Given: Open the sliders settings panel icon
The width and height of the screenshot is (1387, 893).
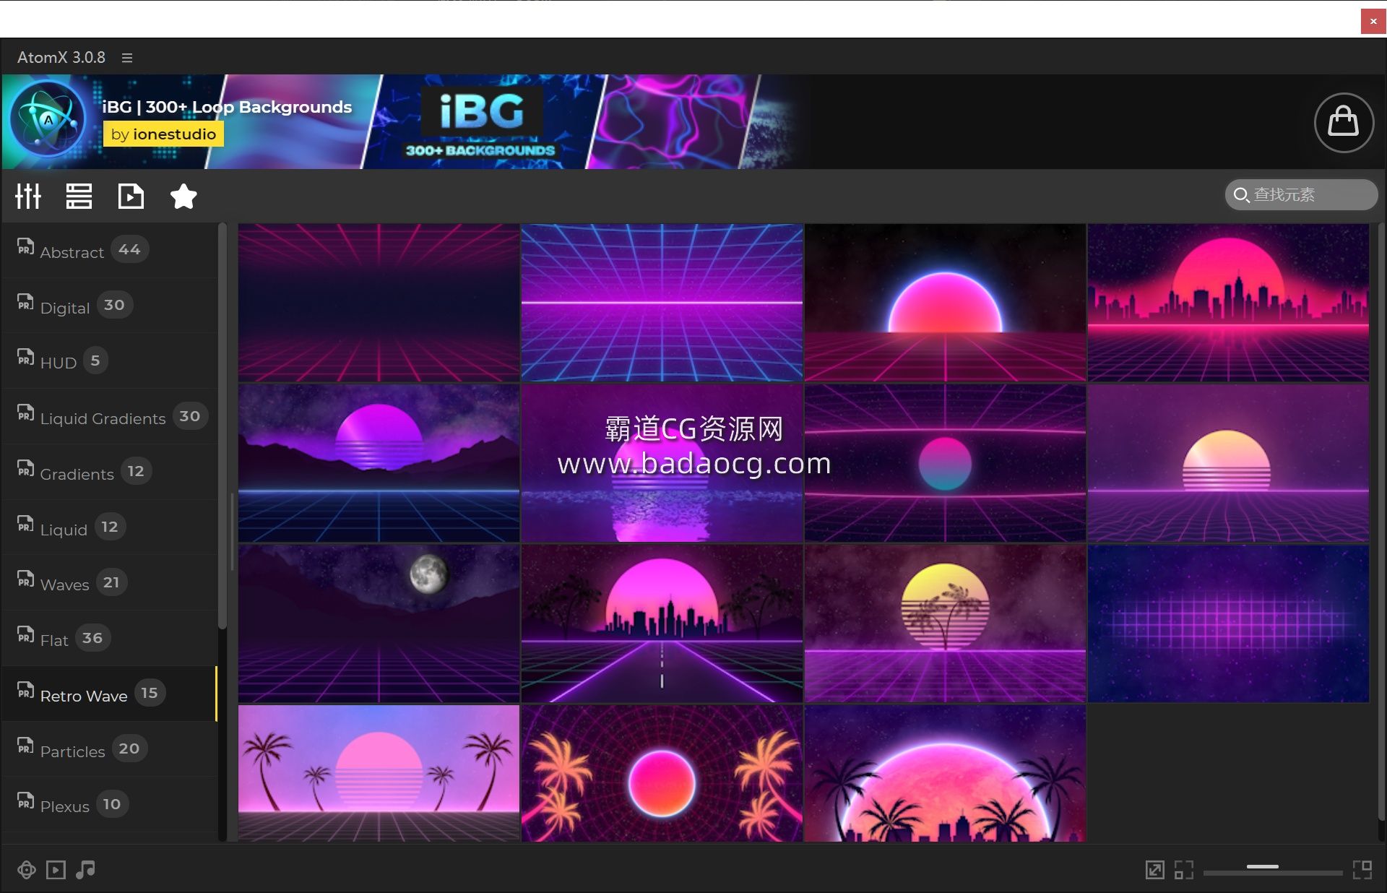Looking at the screenshot, I should pyautogui.click(x=28, y=196).
